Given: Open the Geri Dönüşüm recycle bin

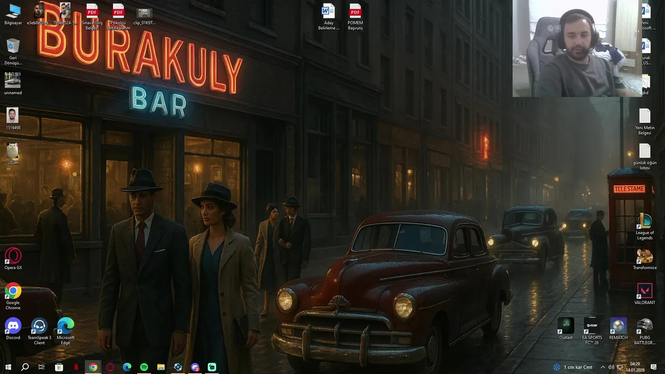Looking at the screenshot, I should (13, 51).
